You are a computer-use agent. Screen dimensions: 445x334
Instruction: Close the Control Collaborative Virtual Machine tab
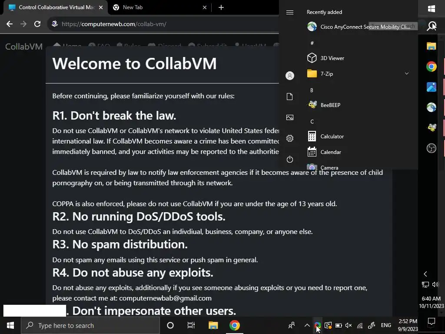(x=101, y=8)
